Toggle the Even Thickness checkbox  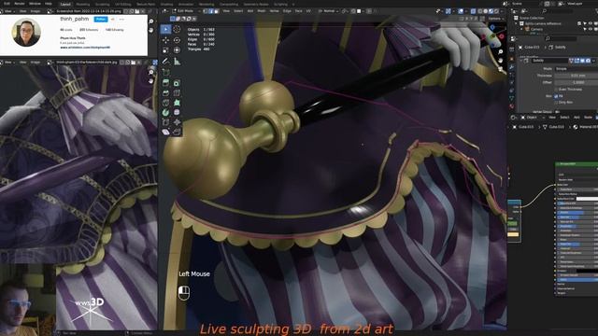coord(557,90)
